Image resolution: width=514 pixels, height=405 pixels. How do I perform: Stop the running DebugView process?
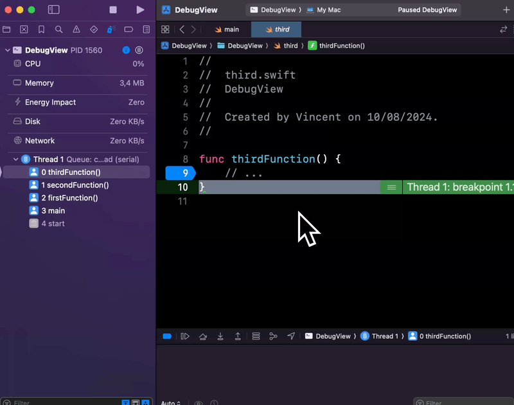tap(113, 10)
